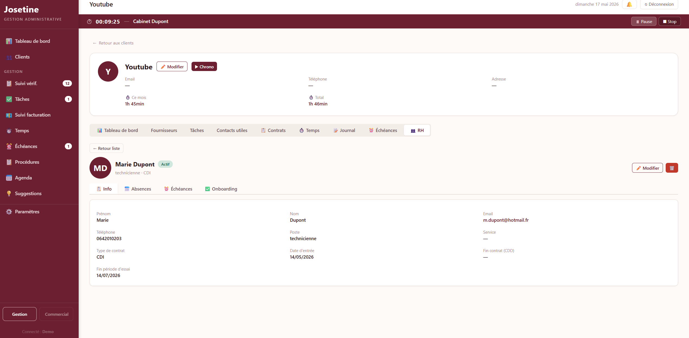Click the Total timer icon
Screen dimensions: 689x338
click(311, 97)
